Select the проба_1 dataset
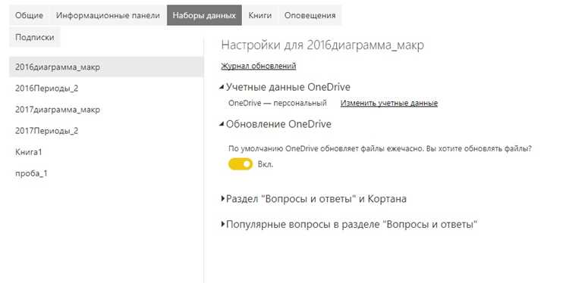This screenshot has width=569, height=283. [106, 173]
